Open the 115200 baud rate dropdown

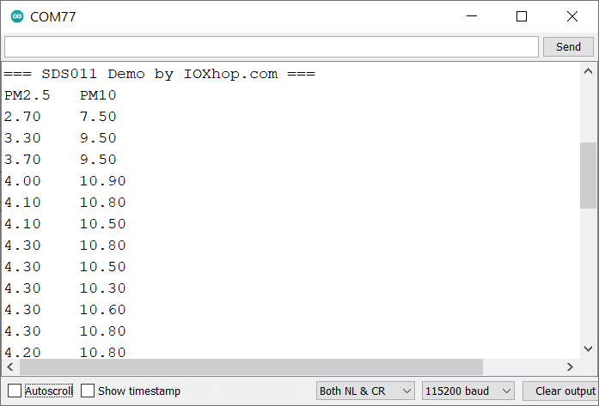[468, 391]
